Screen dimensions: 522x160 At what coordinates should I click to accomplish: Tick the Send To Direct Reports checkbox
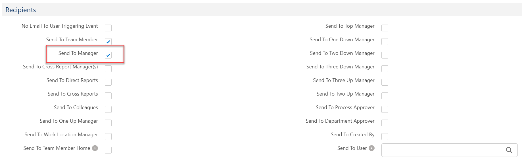click(x=108, y=82)
